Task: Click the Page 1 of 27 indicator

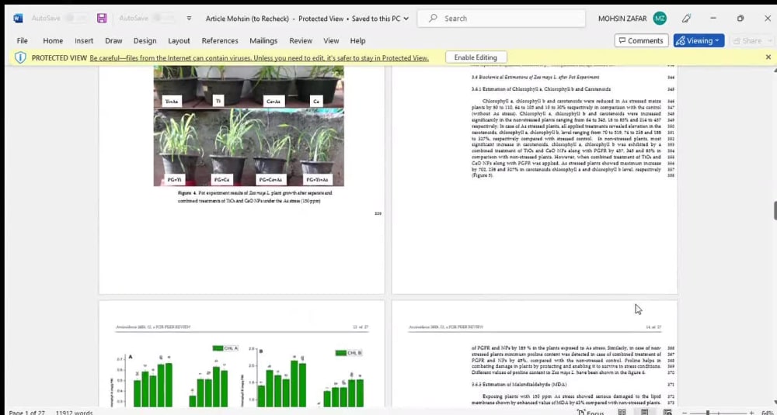Action: point(26,413)
